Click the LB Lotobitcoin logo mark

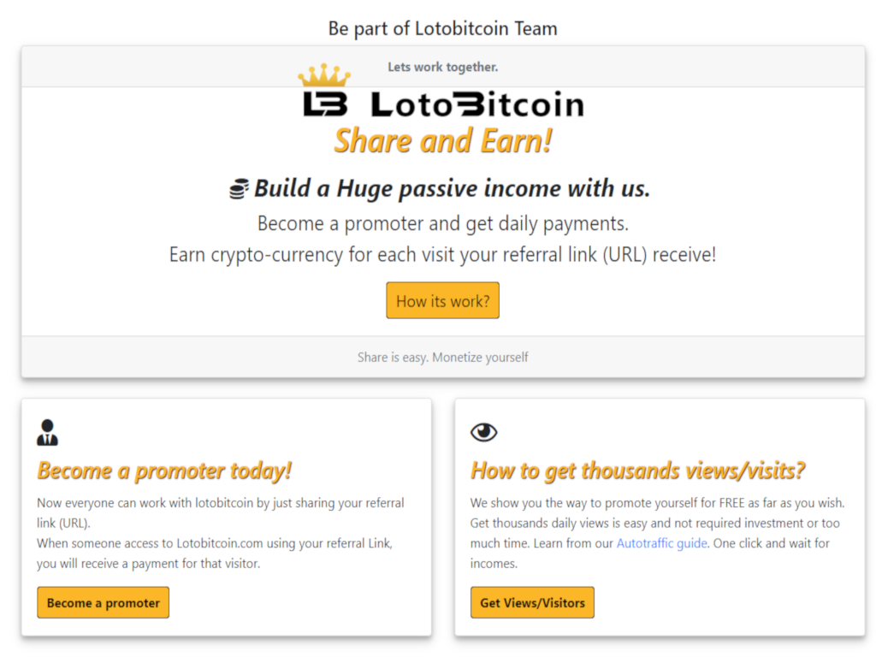tap(325, 104)
